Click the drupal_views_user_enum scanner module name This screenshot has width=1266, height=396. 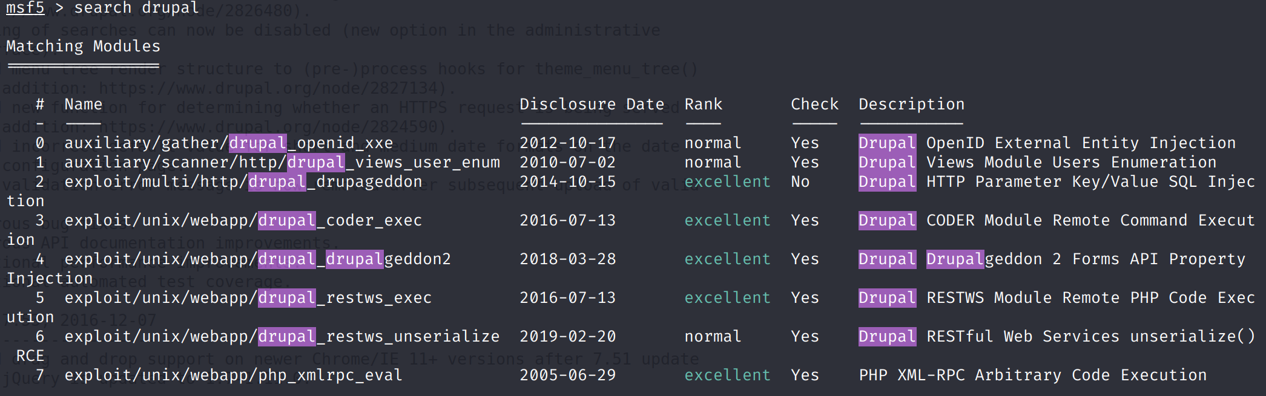(x=282, y=163)
